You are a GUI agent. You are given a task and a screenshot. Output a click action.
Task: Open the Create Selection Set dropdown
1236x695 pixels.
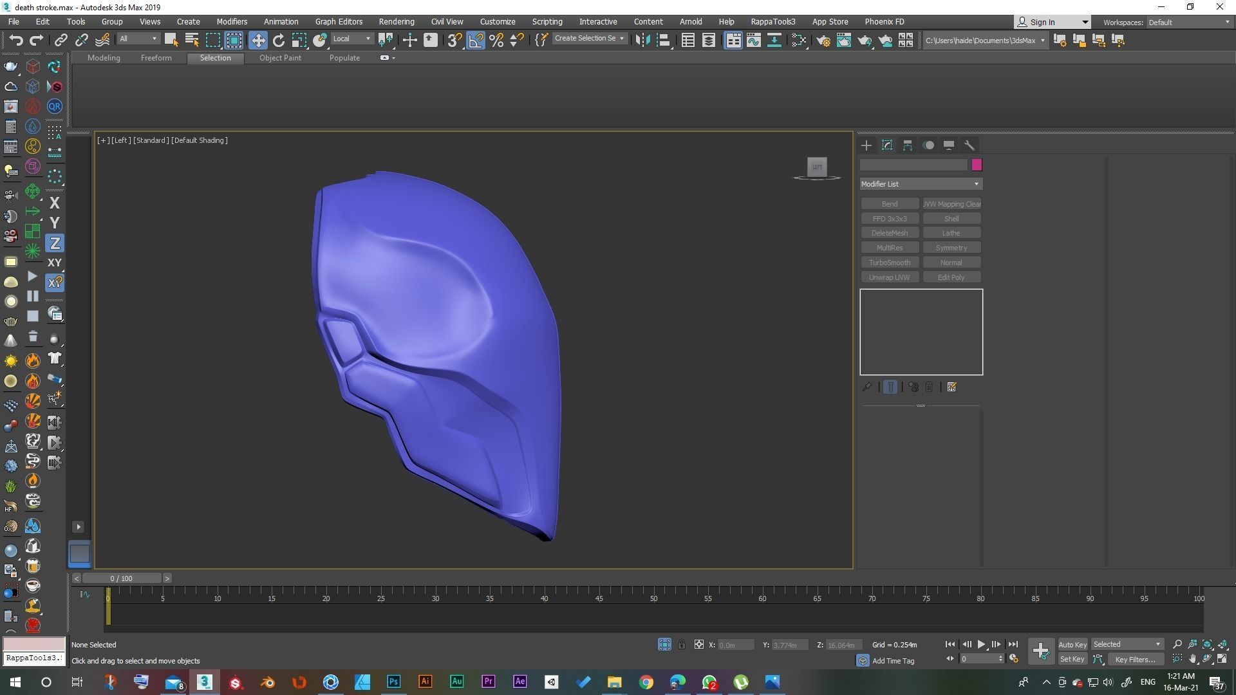(x=590, y=39)
